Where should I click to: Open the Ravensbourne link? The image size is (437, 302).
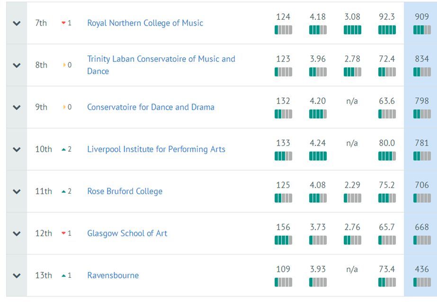[113, 276]
